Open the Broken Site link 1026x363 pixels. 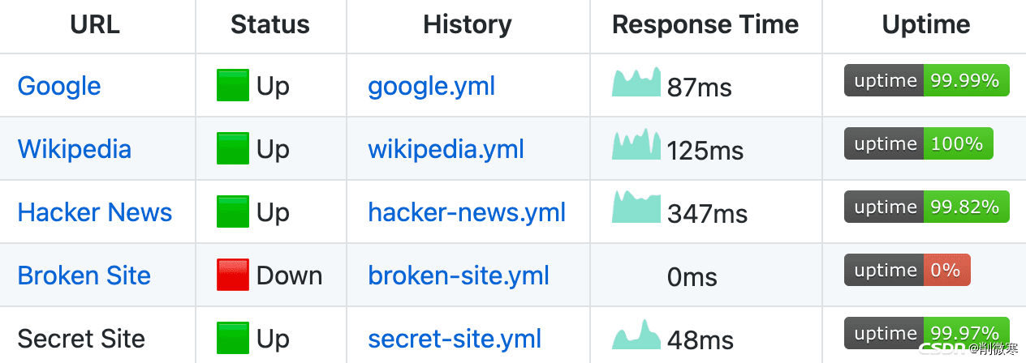click(84, 275)
